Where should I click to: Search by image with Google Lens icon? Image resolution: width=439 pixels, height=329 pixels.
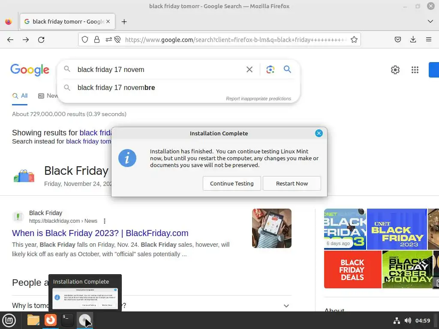tap(270, 69)
